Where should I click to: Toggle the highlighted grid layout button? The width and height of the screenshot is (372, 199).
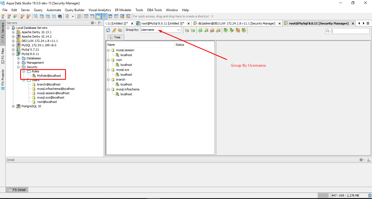(x=104, y=16)
